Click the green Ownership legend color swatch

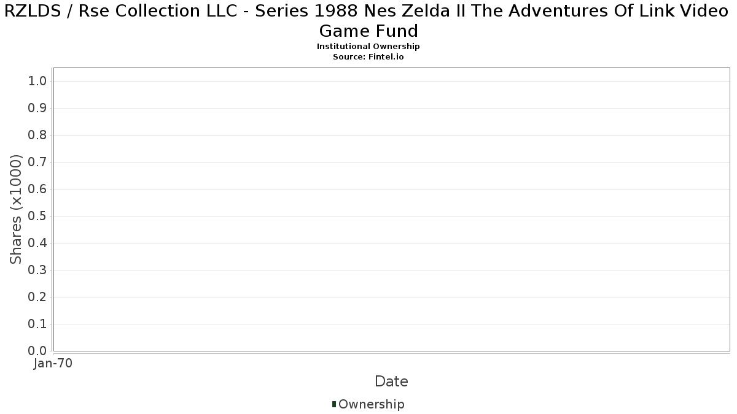pyautogui.click(x=333, y=404)
